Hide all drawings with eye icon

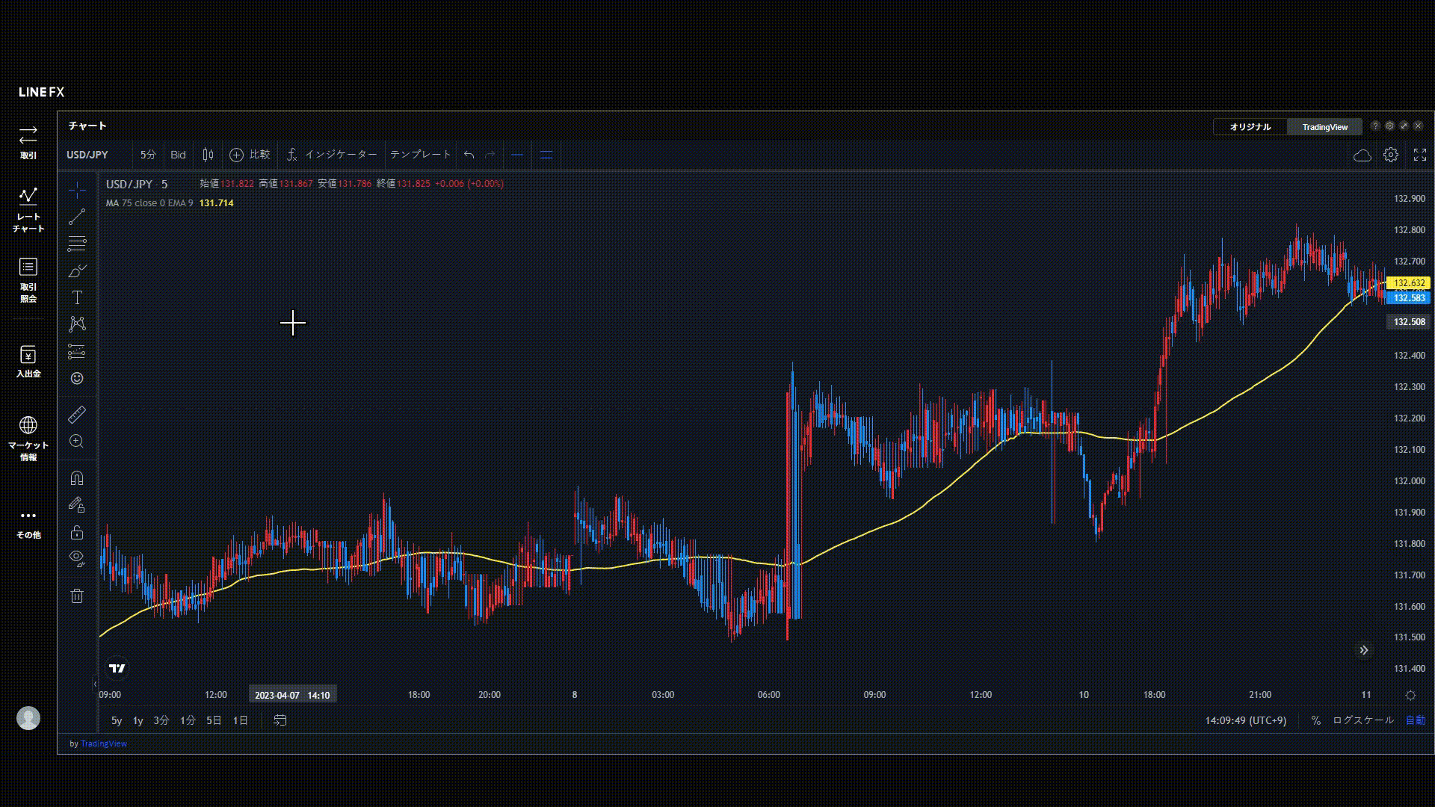point(77,558)
